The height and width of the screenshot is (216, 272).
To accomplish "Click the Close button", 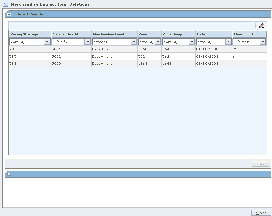I will [261, 213].
